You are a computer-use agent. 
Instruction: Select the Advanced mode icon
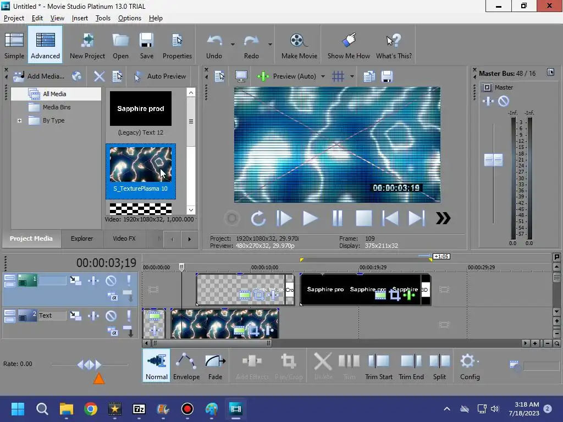coord(45,45)
